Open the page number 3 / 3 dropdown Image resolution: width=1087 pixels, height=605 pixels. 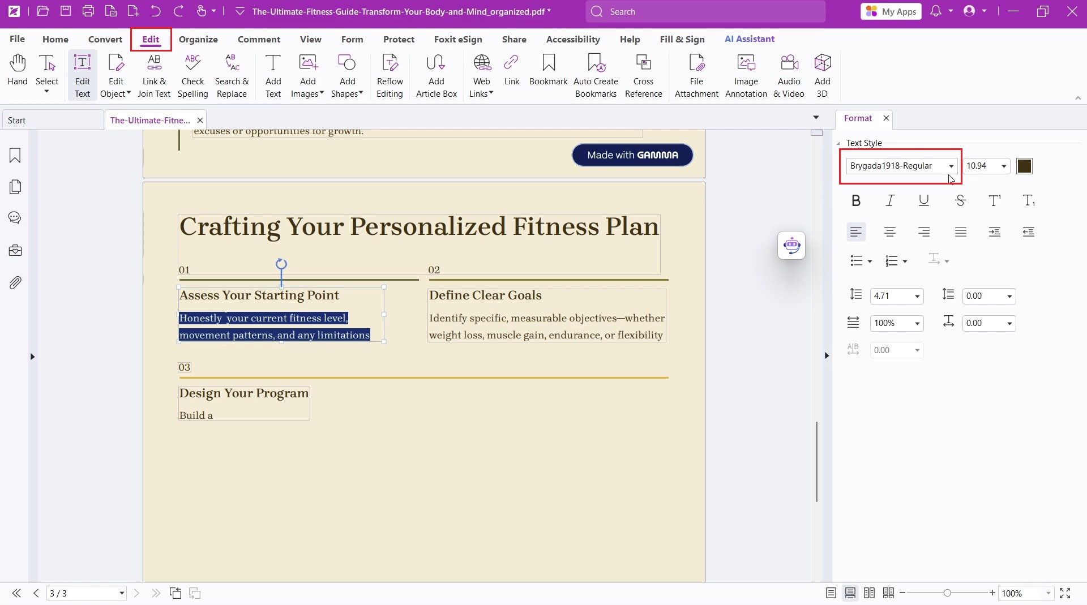click(121, 593)
